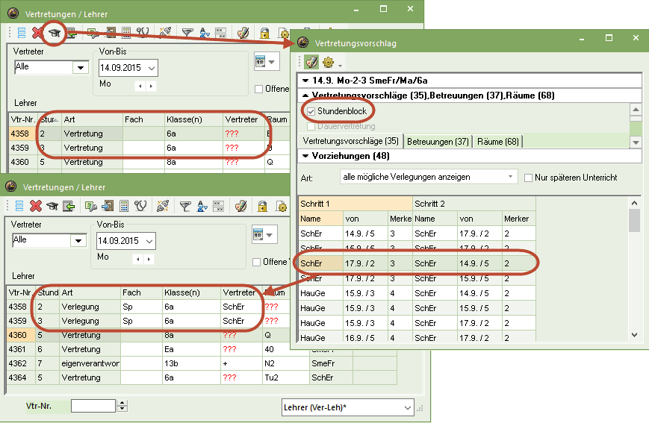Select HauGe 16.9. / 5 row

coord(417,337)
